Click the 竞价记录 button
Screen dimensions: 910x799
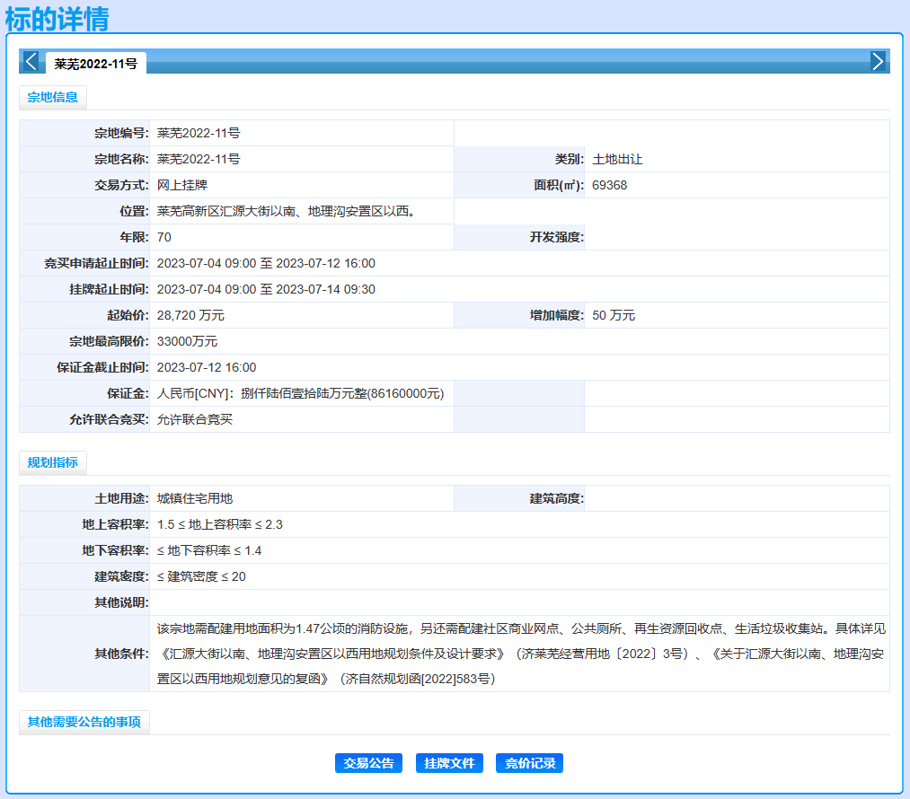coord(529,763)
